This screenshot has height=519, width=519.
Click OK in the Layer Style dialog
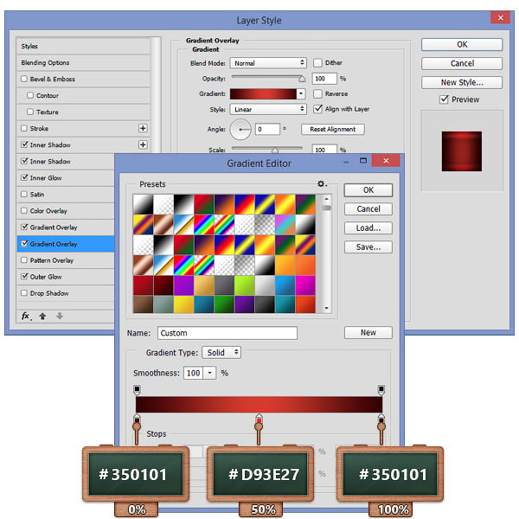(462, 44)
